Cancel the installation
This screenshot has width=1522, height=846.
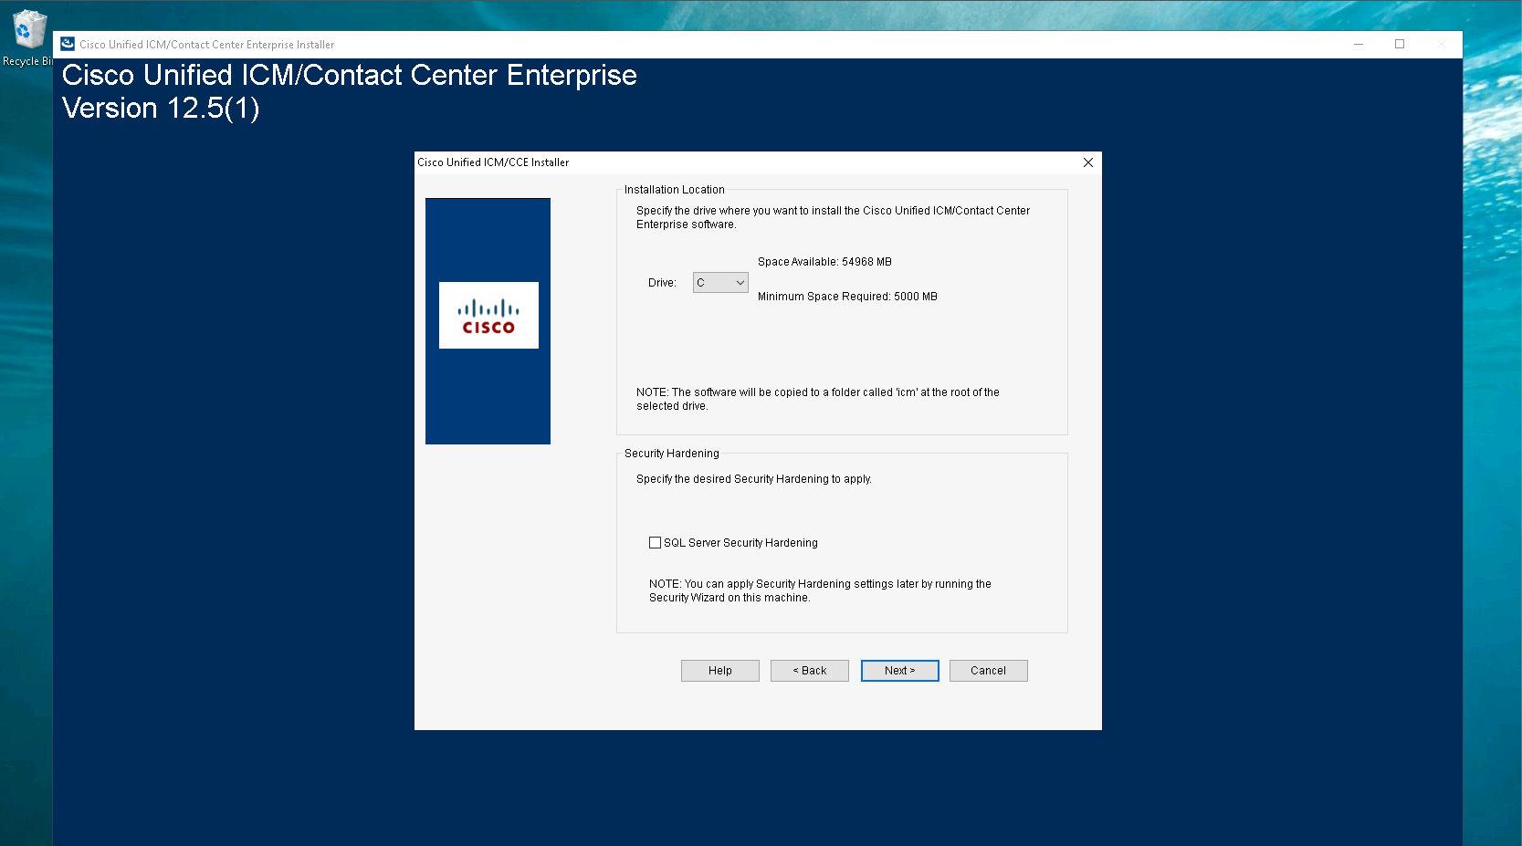coord(989,671)
